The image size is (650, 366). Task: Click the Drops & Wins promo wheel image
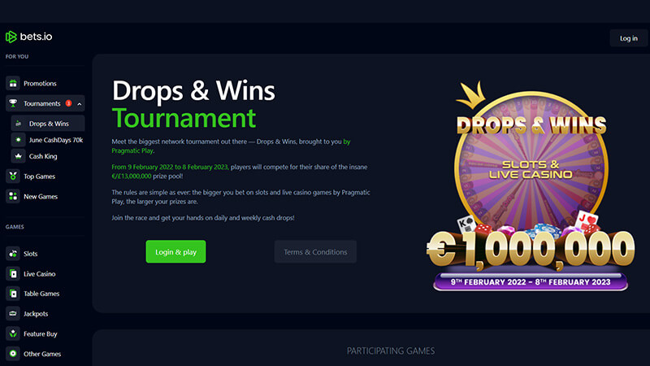pos(531,185)
